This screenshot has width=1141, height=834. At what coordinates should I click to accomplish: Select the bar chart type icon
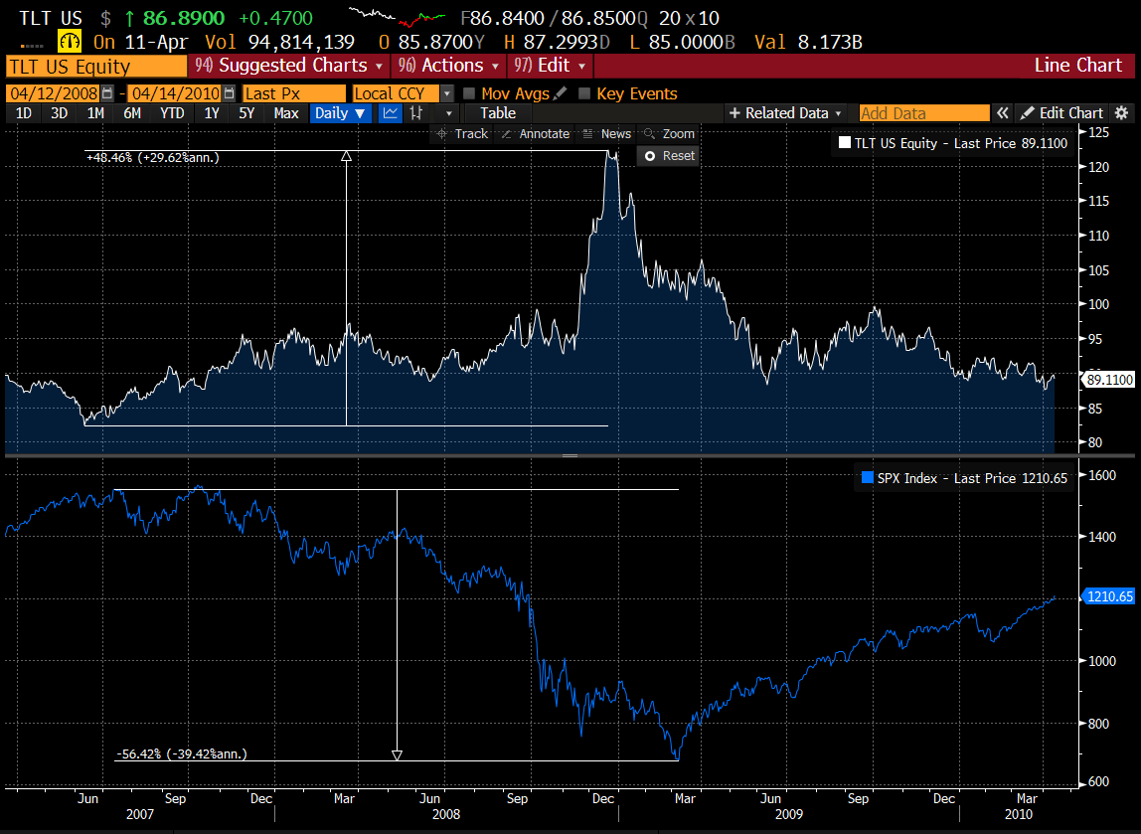coord(416,112)
